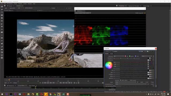Open the Workspace menu
Screen dimensions: 171x96
click(x=10, y=4)
